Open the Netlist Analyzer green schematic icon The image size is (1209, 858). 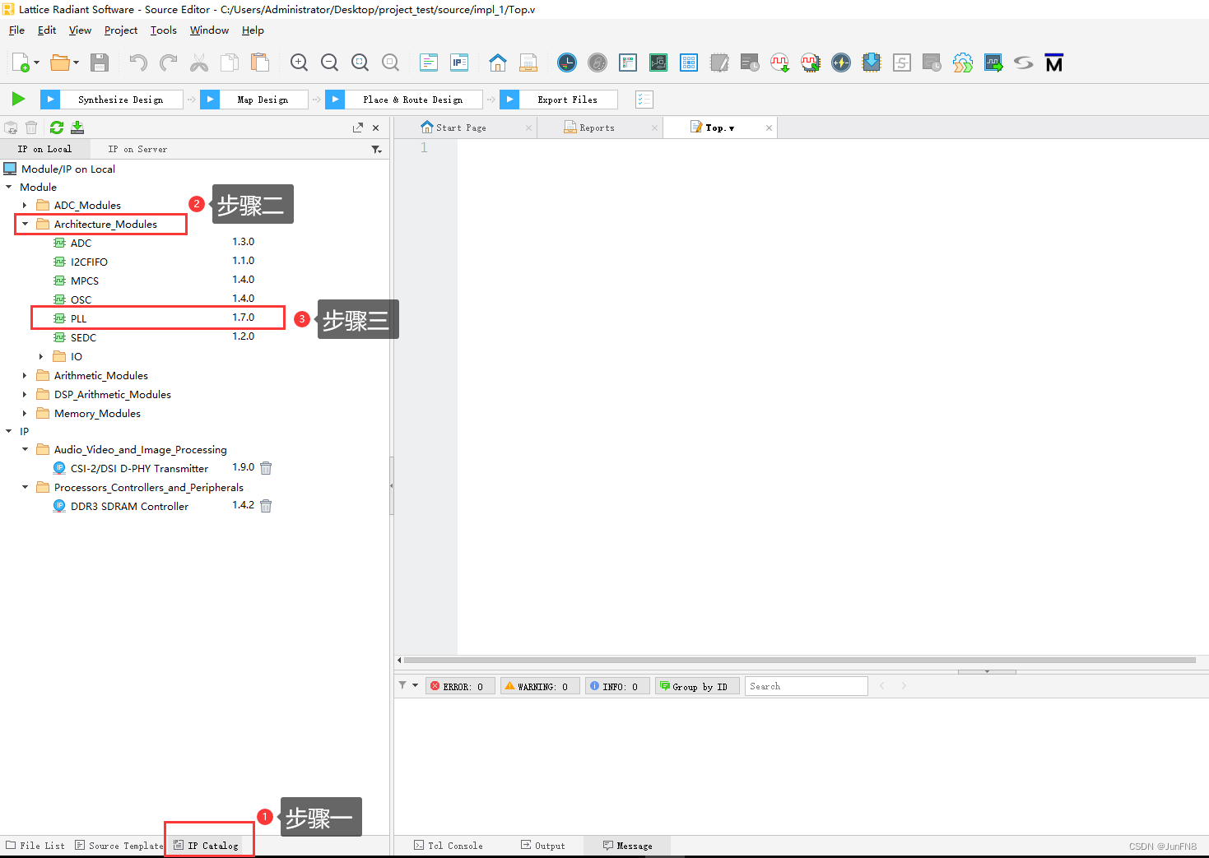pos(658,63)
